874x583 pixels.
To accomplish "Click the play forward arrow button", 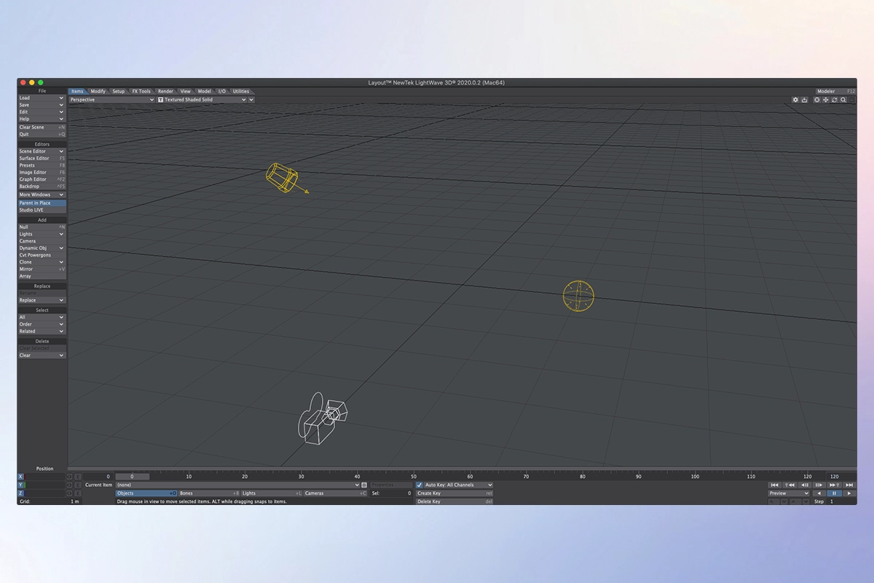I will 849,493.
